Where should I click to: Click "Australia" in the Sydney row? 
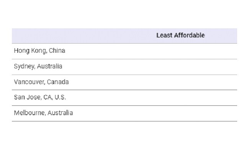click(x=49, y=66)
